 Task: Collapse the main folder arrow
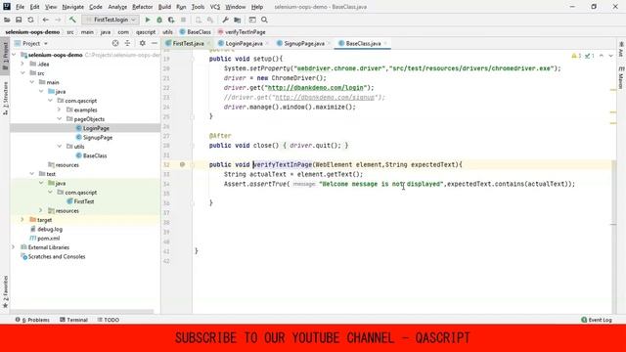32,82
